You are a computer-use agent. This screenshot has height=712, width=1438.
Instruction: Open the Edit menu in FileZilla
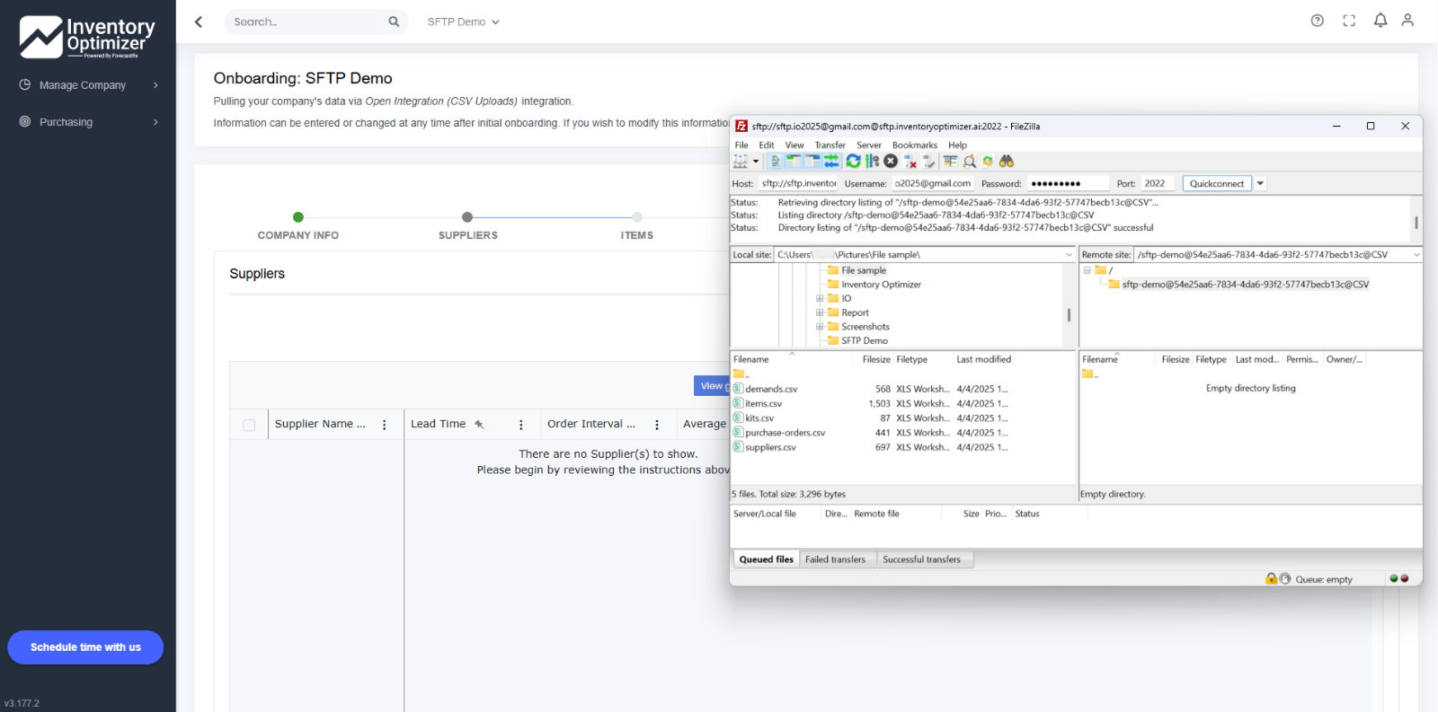tap(767, 145)
